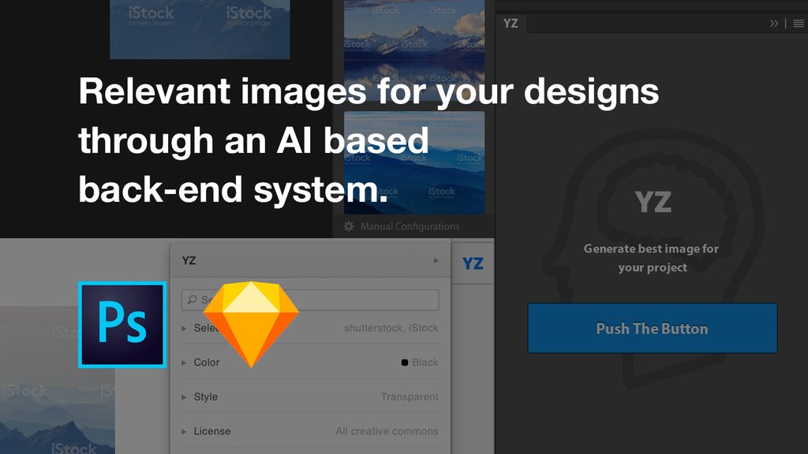Viewport: 808px width, 454px height.
Task: Click the 'All creative commons' value
Action: [x=387, y=431]
